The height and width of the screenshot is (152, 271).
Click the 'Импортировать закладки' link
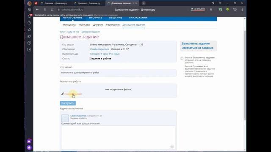(106, 15)
